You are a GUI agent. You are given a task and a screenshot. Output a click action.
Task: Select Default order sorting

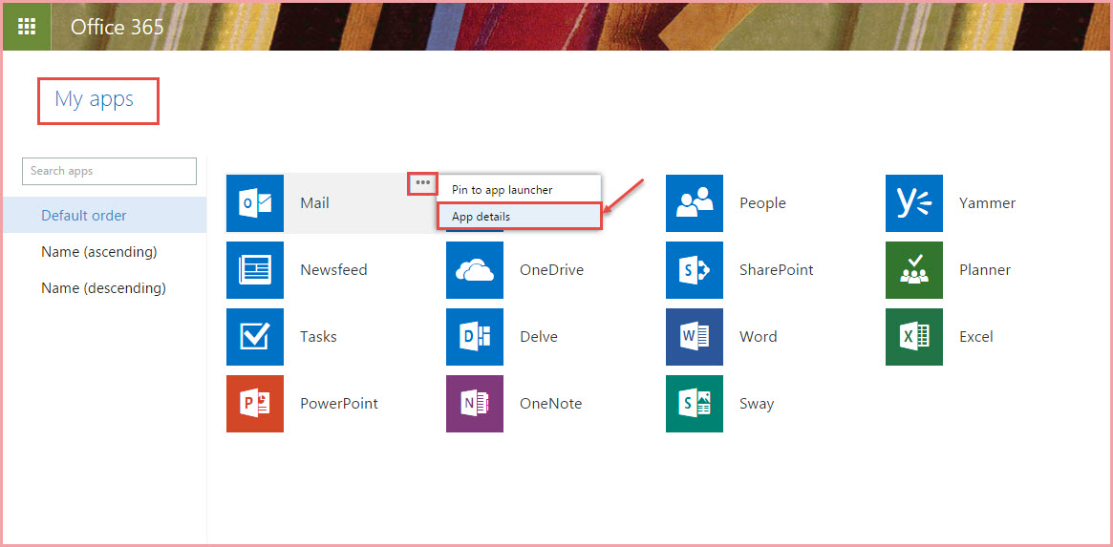coord(104,215)
